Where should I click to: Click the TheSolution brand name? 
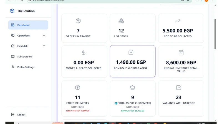26,11
